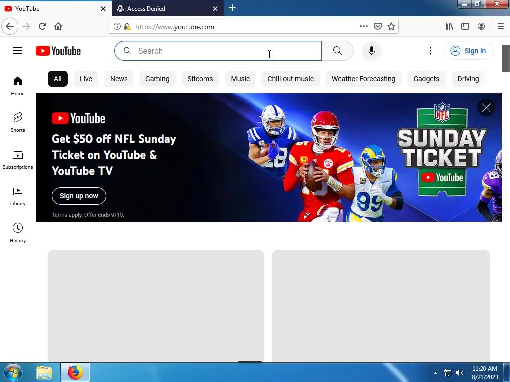The width and height of the screenshot is (510, 382).
Task: Open the NFL Sunday Ticket banner image
Action: (x=268, y=157)
